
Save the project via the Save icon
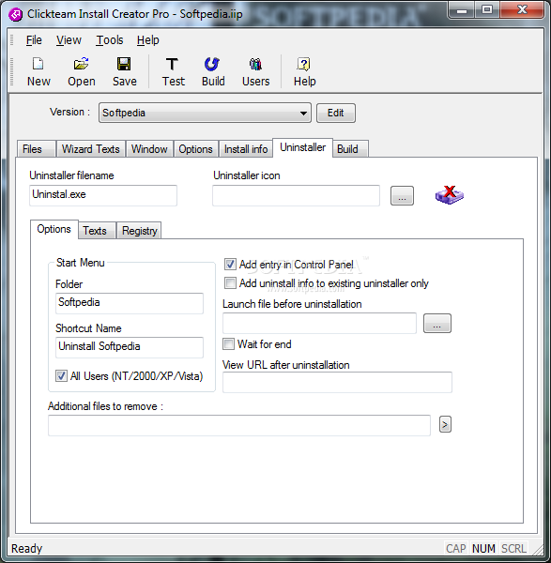(x=124, y=72)
